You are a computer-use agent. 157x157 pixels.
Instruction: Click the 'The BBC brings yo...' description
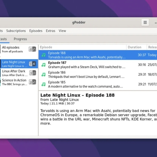coord(15,84)
